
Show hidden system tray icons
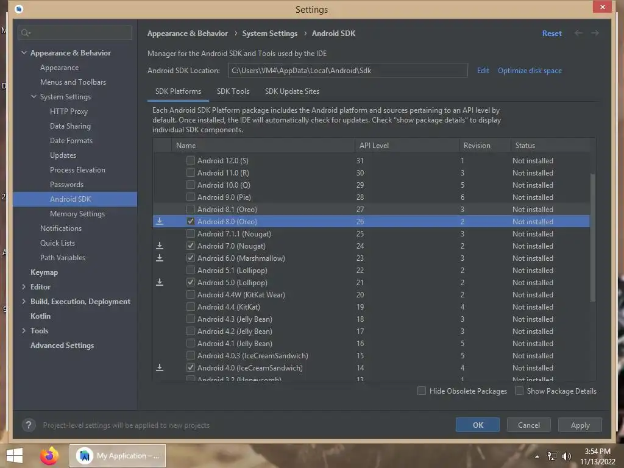click(x=537, y=456)
